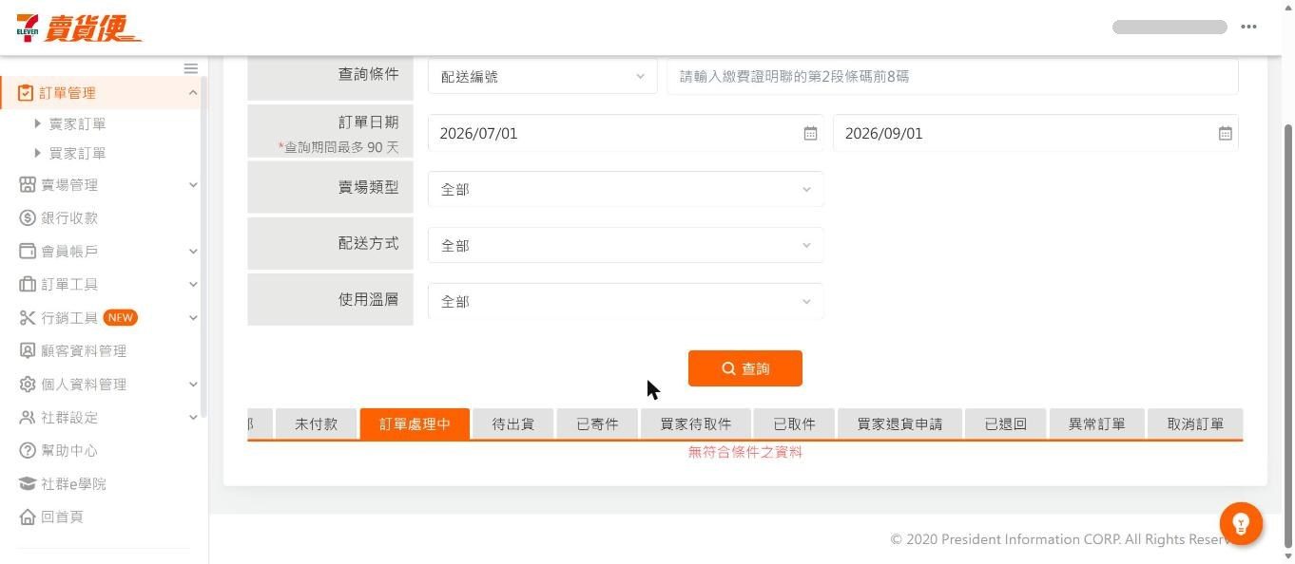Open the 已取件 tab
Screen dimensions: 1295x564
[x=794, y=423]
